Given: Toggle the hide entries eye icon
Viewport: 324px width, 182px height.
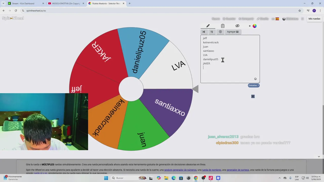Looking at the screenshot, I should click(x=237, y=26).
